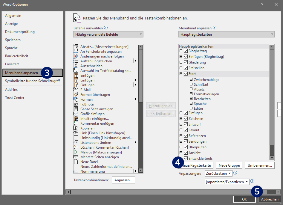This screenshot has height=205, width=283.
Task: Click info icon next to Befehle auswählen
Action: [x=106, y=28]
